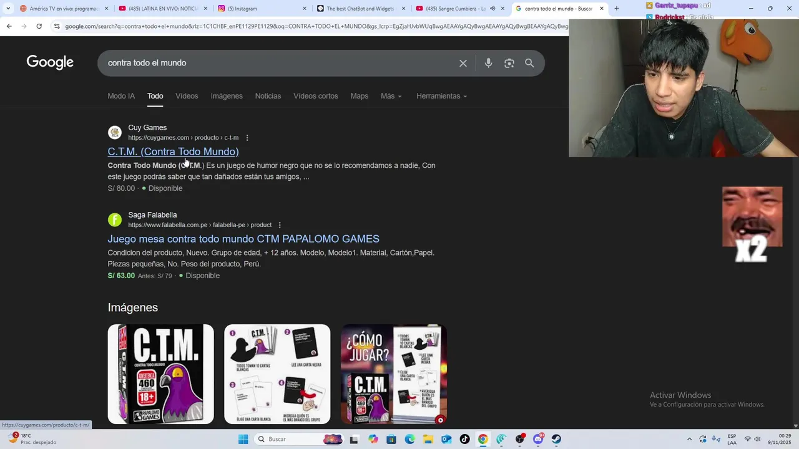Open site information icon in address bar
This screenshot has width=799, height=449.
point(57,26)
